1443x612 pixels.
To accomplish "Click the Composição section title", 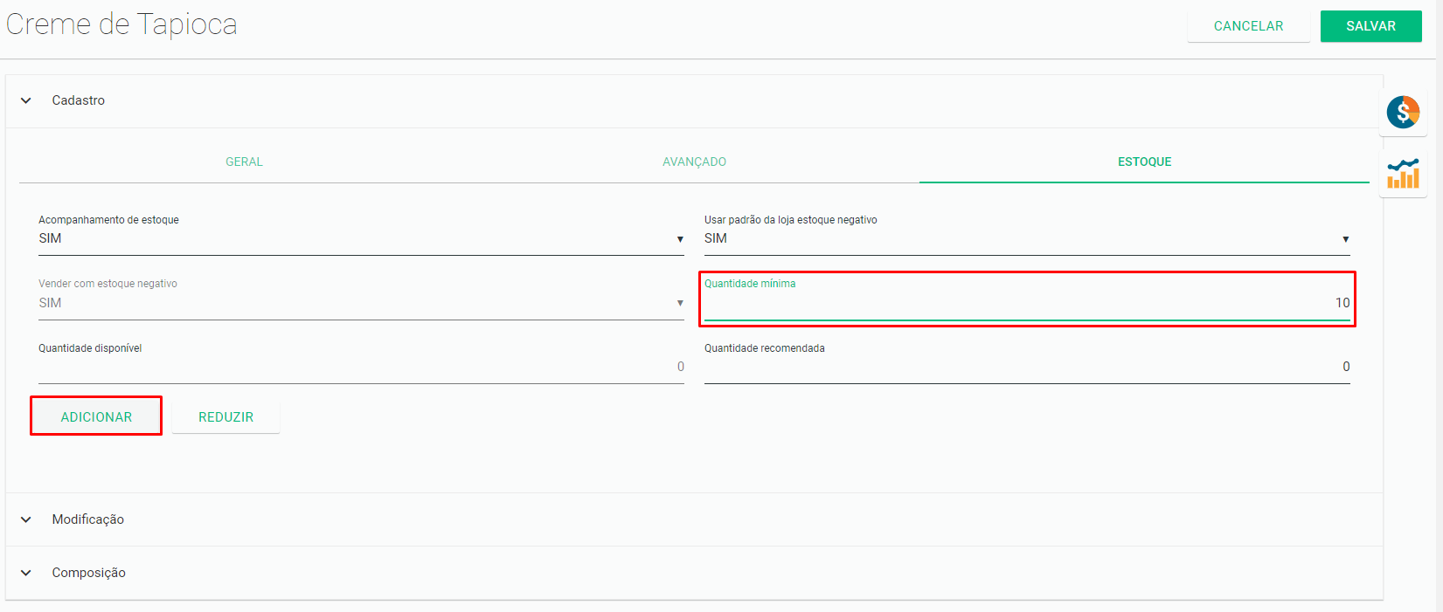I will click(88, 573).
